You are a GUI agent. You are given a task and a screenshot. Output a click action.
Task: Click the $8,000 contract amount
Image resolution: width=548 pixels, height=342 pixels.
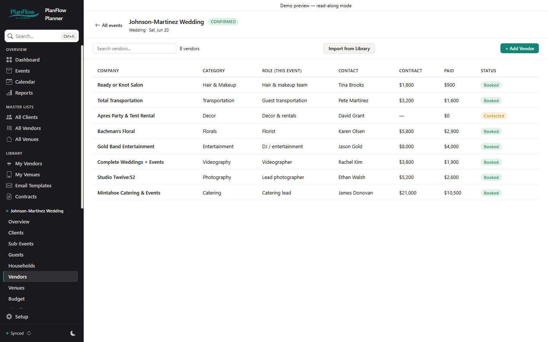(x=406, y=146)
